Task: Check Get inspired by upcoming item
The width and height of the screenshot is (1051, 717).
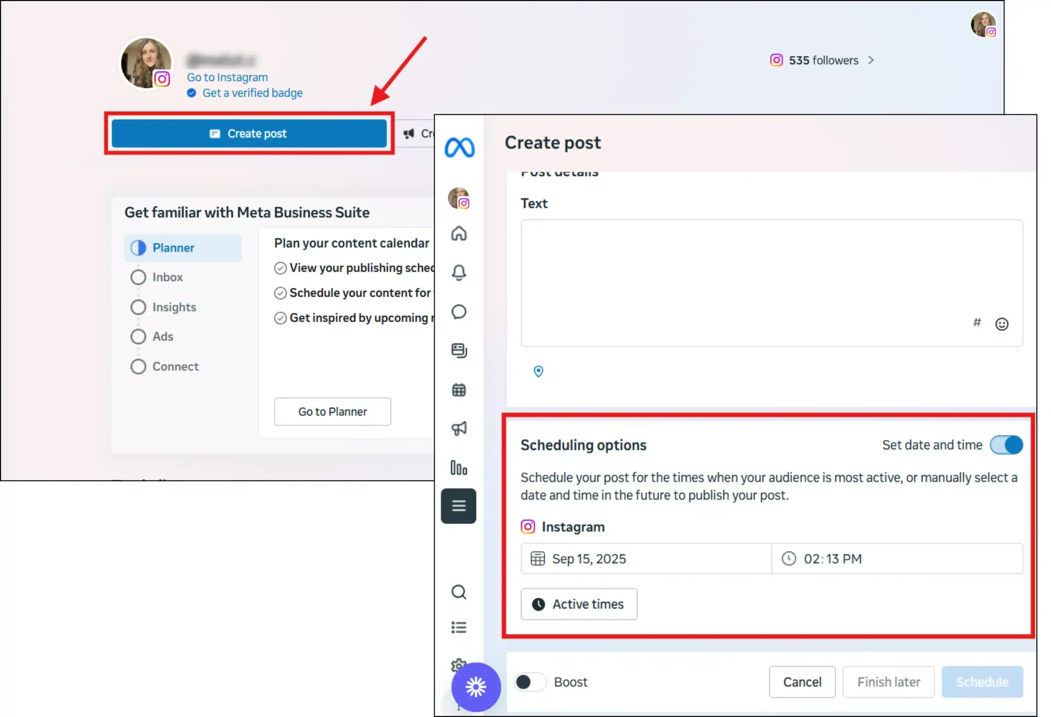Action: (x=280, y=318)
